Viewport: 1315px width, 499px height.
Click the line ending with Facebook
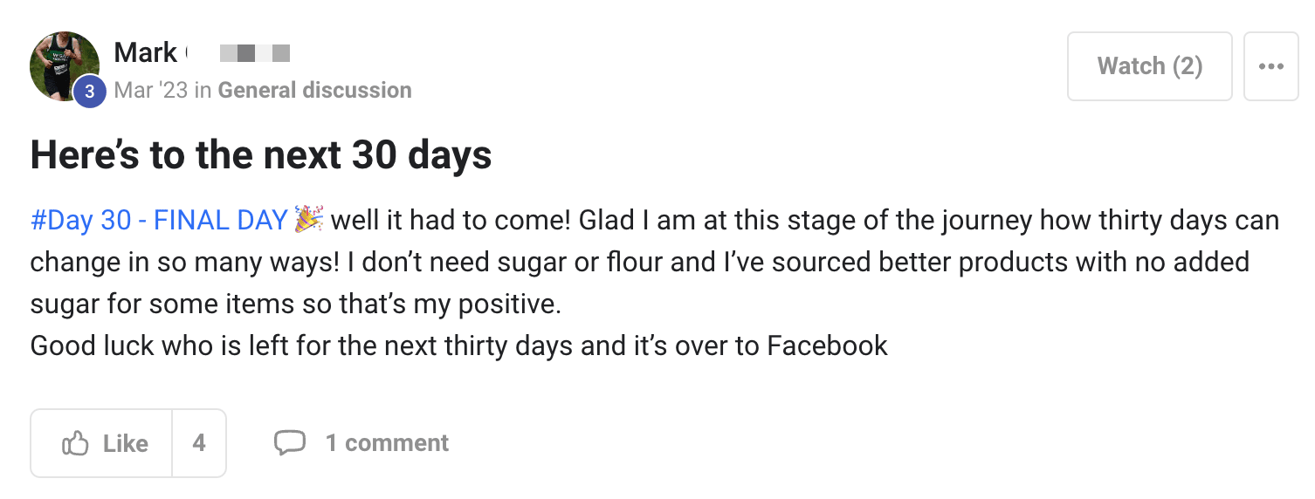[x=458, y=345]
